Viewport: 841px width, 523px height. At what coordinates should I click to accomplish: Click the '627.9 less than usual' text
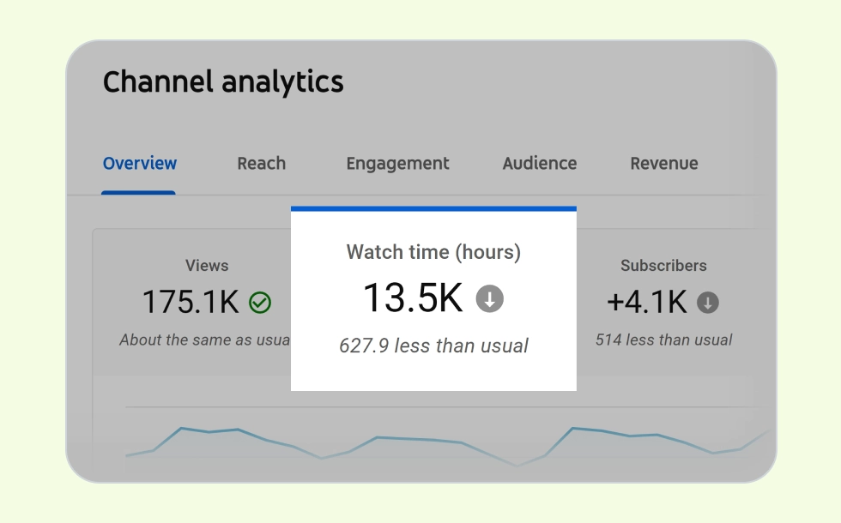tap(433, 346)
